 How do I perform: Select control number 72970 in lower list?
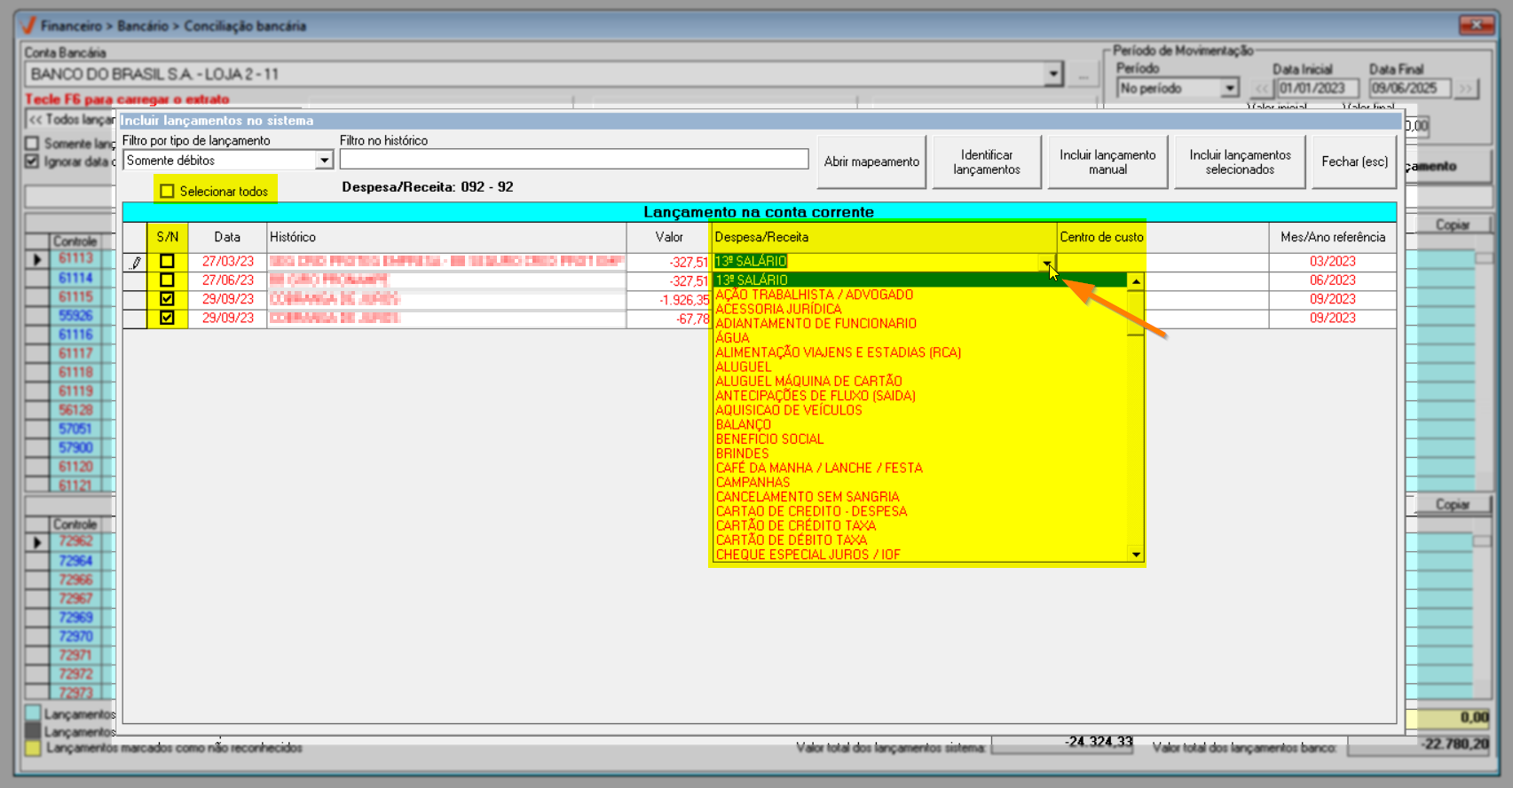coord(76,636)
